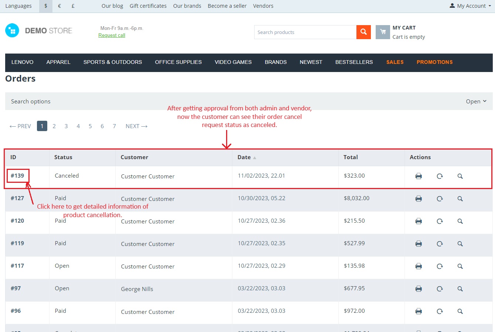This screenshot has width=495, height=332.
Task: Print invoice for order #127
Action: coord(419,199)
